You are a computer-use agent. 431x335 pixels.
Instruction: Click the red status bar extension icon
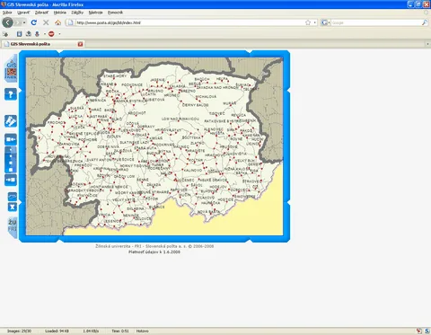click(419, 331)
